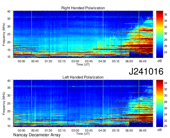Viewport: 170px width, 138px height.
Task: Click the 25 MHz tick on Left Handed frequency axis
Action: pyautogui.click(x=9, y=103)
